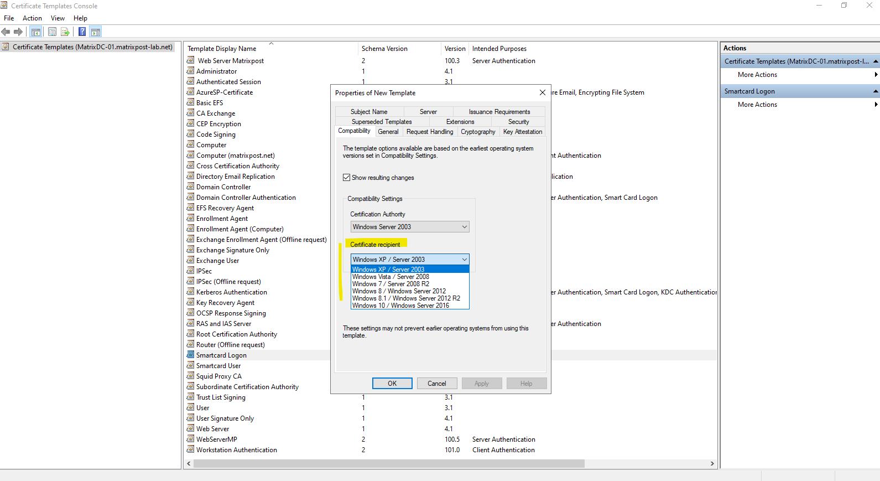The height and width of the screenshot is (481, 880).
Task: Select Windows Vista / Server 2008 option
Action: [410, 277]
